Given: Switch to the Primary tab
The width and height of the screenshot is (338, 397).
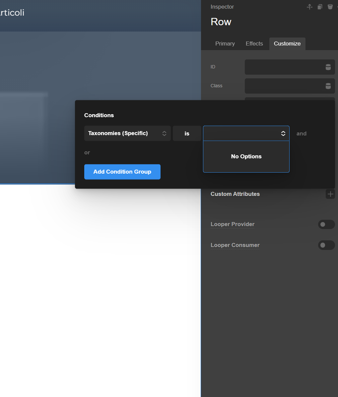Looking at the screenshot, I should point(225,44).
